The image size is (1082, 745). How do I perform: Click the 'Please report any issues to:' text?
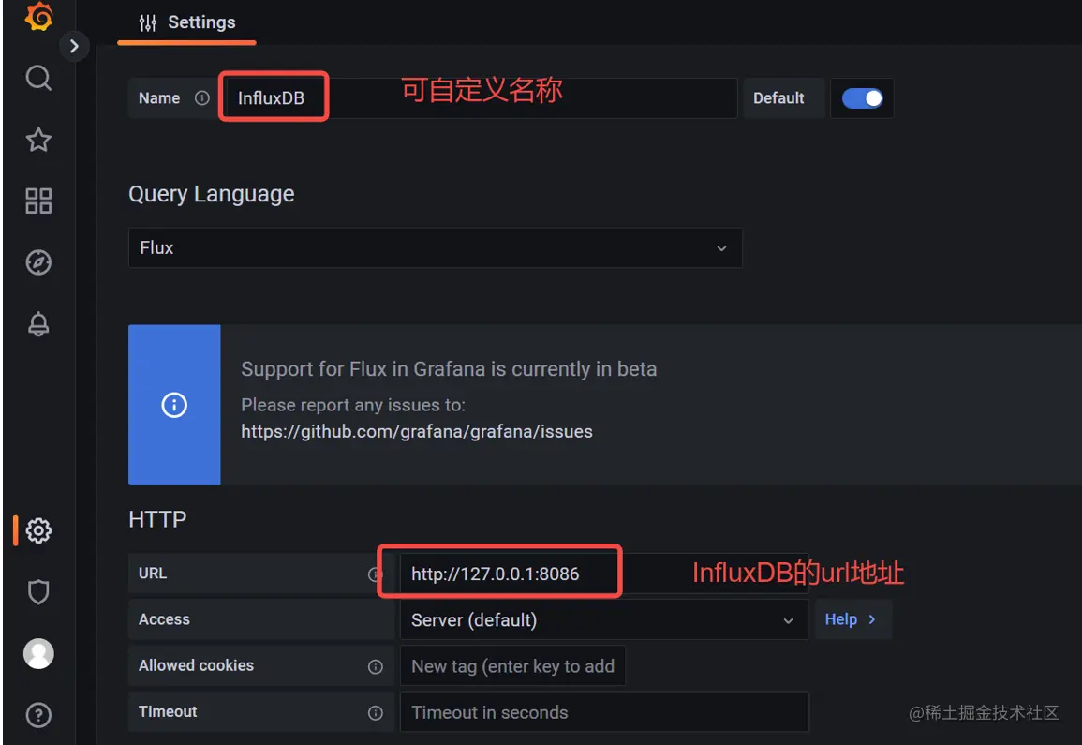tap(353, 405)
